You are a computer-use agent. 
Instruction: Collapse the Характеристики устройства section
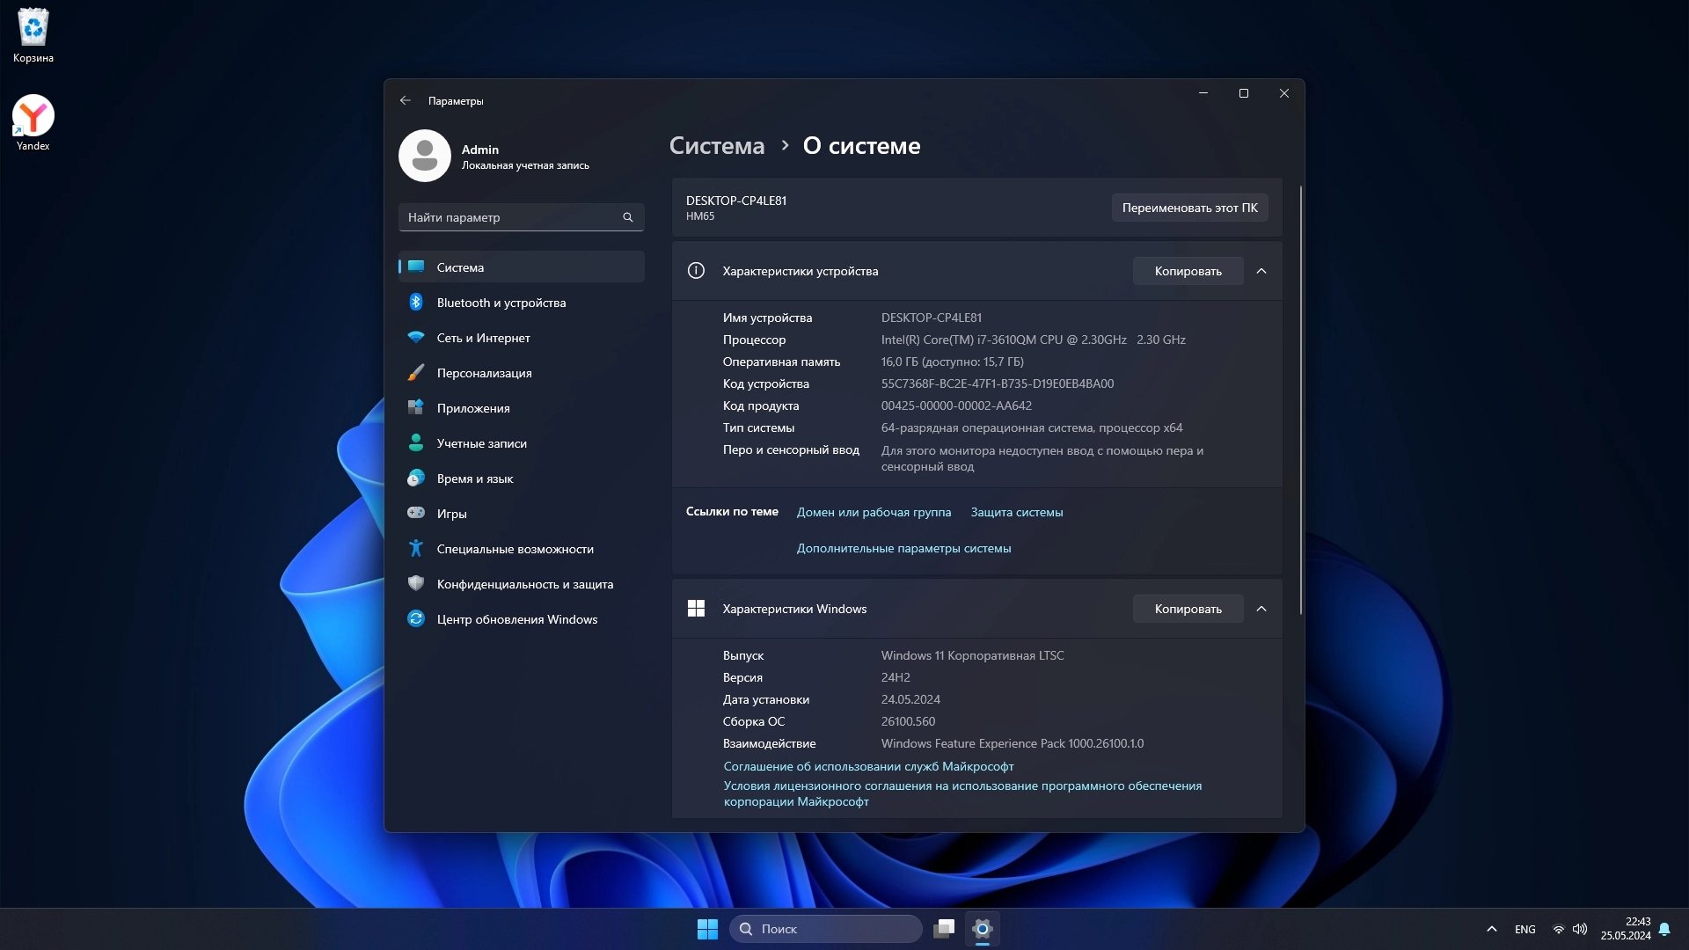pos(1261,271)
